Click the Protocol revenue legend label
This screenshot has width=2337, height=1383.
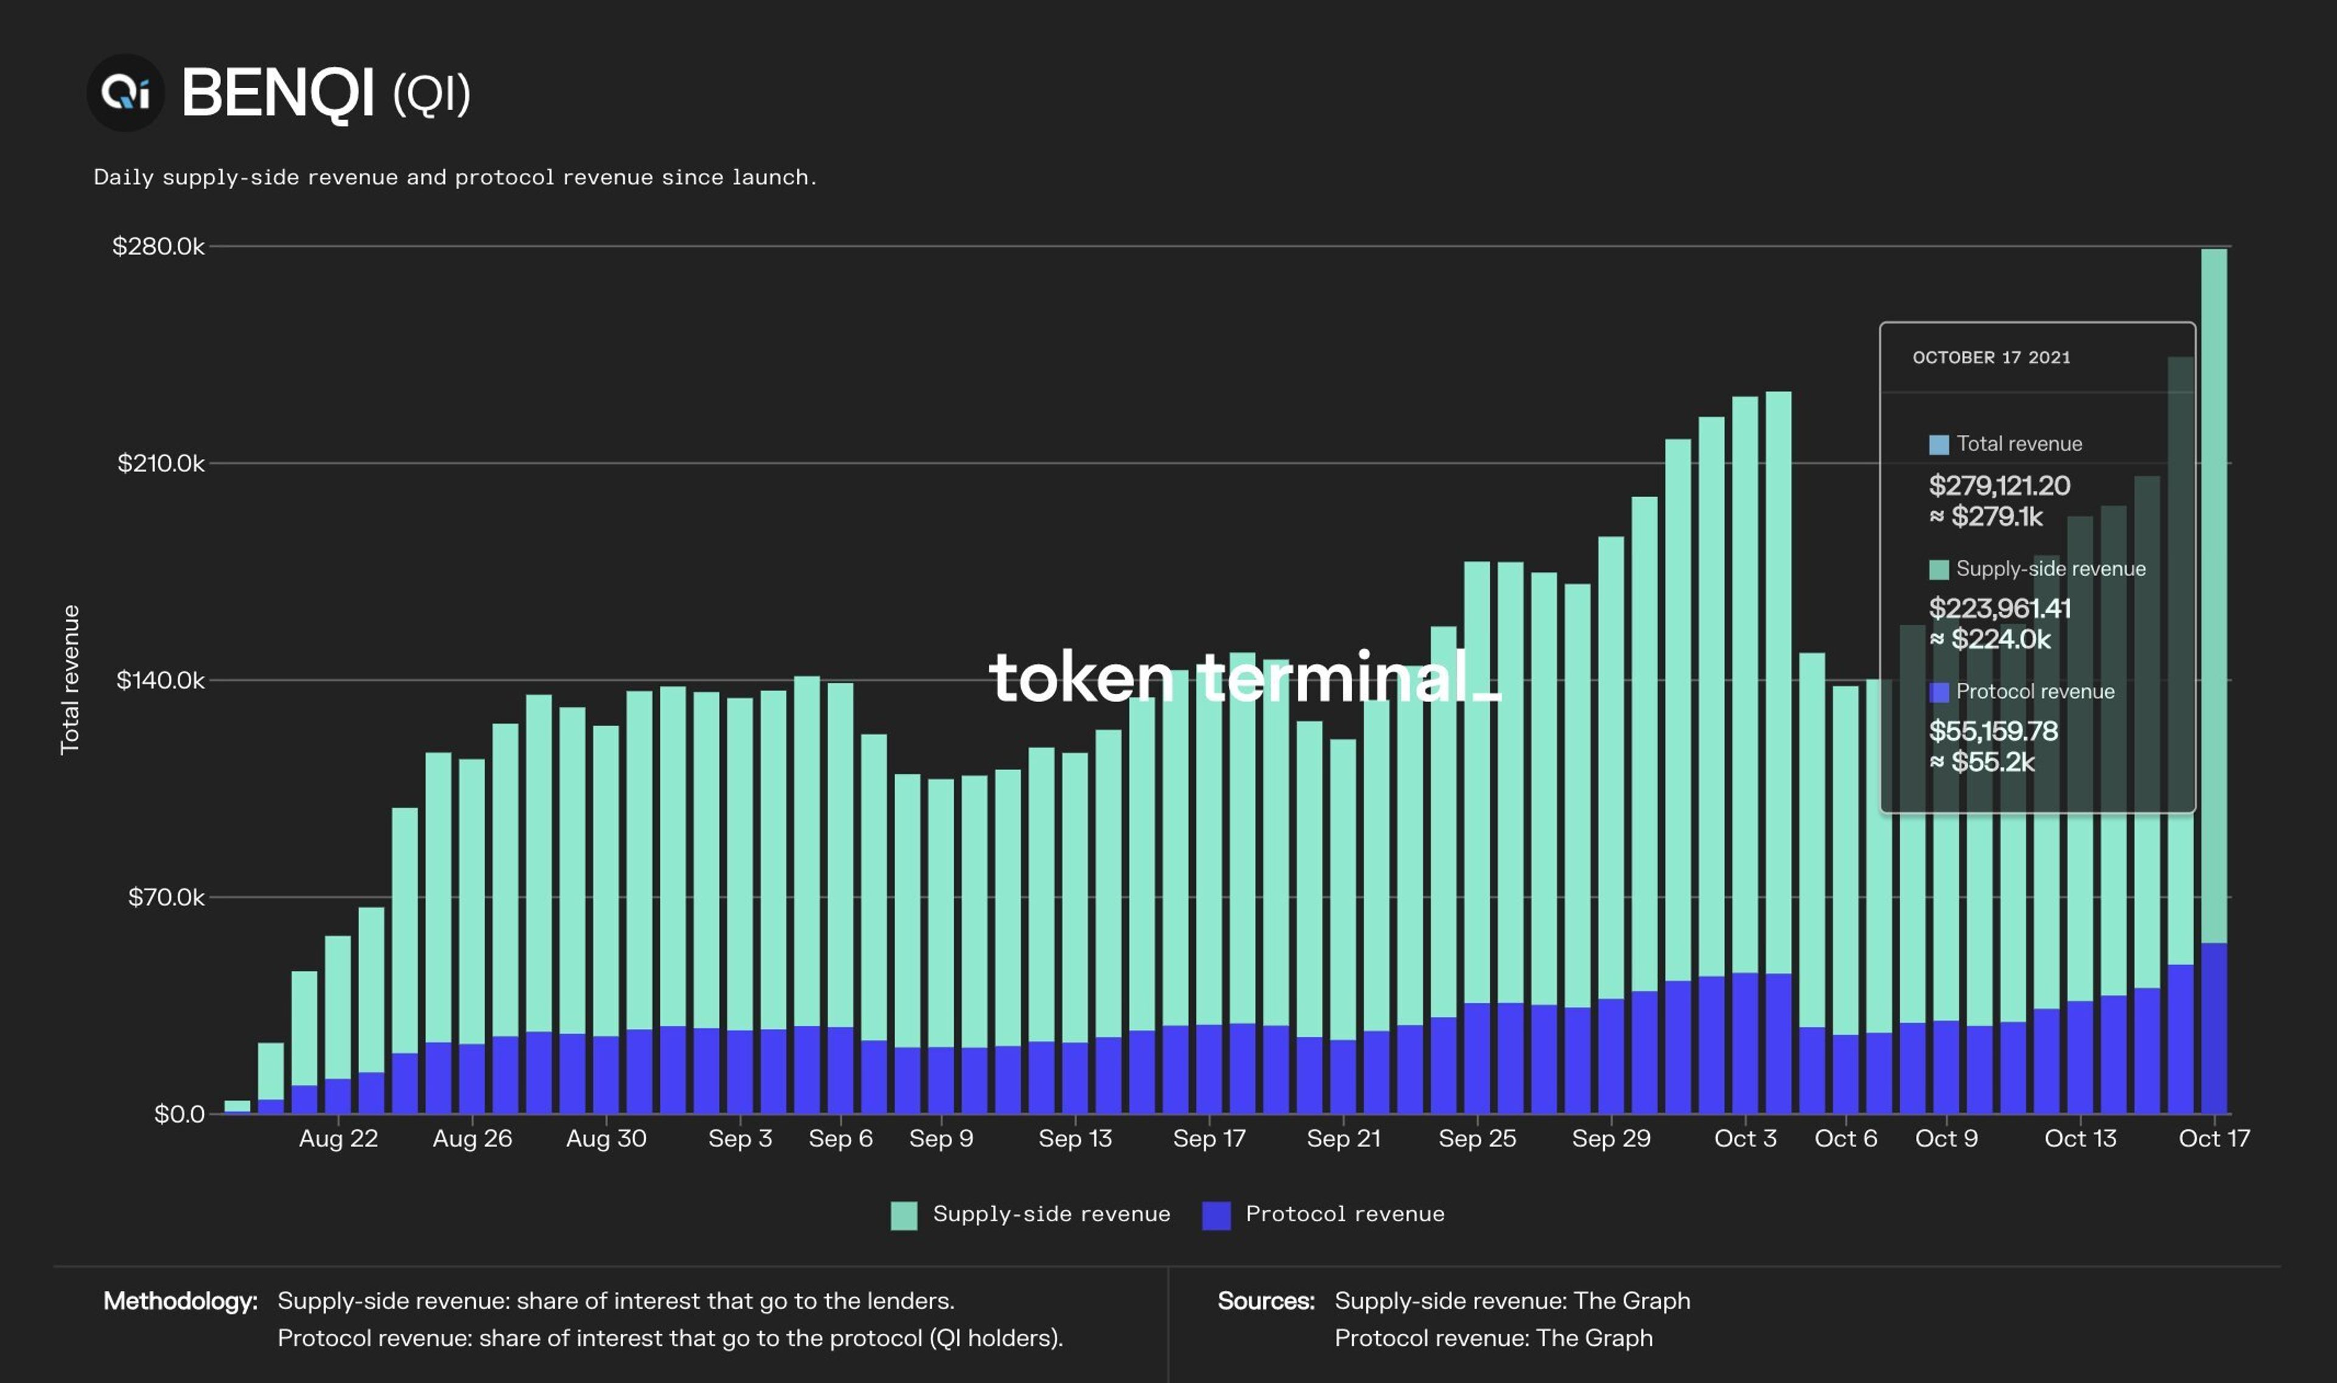(1344, 1214)
